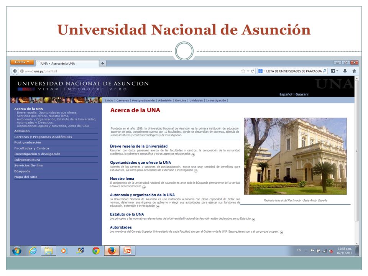Switch to Firefox taskbar button
Viewport: 368px width, 276px height.
tap(112, 251)
